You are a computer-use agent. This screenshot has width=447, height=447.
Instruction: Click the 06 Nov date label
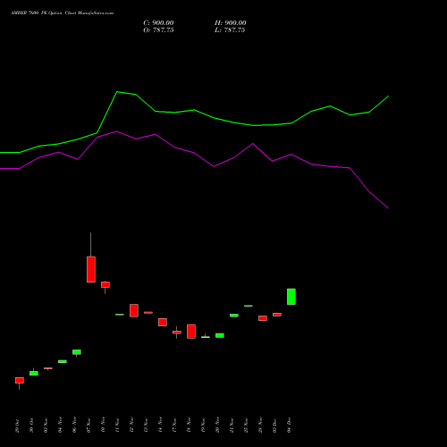tap(74, 425)
